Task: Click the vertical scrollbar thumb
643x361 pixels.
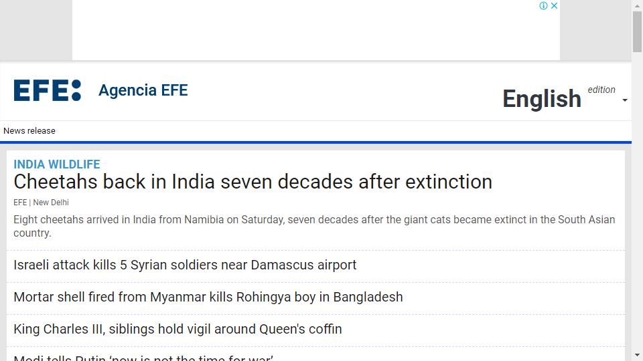Action: pos(637,32)
